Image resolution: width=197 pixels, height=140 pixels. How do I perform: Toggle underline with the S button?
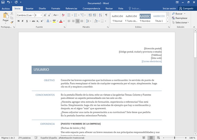(27, 21)
